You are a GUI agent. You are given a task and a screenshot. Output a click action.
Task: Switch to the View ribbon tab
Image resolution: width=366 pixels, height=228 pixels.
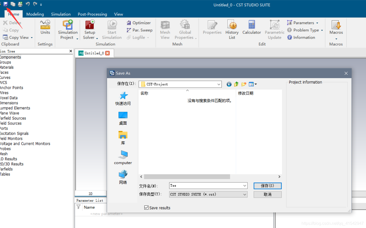coord(119,14)
